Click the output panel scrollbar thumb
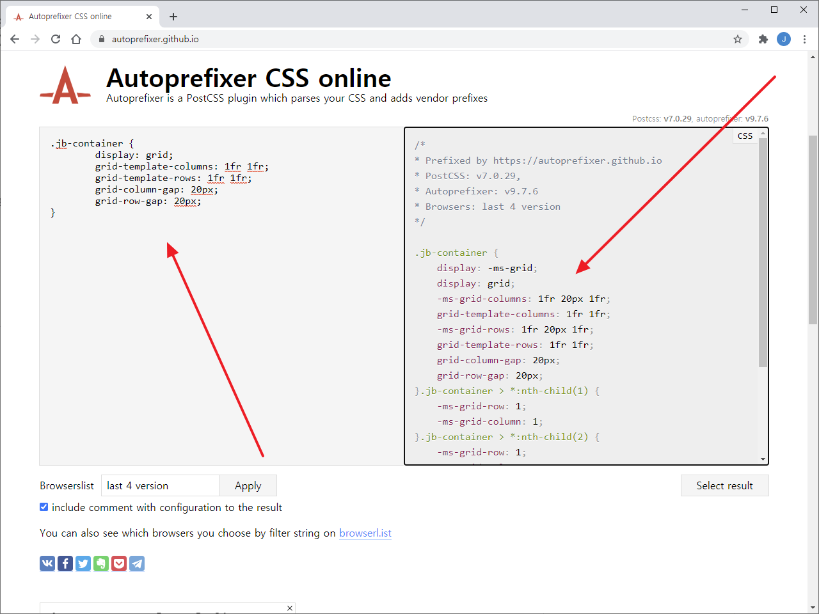The height and width of the screenshot is (614, 819). 763,252
